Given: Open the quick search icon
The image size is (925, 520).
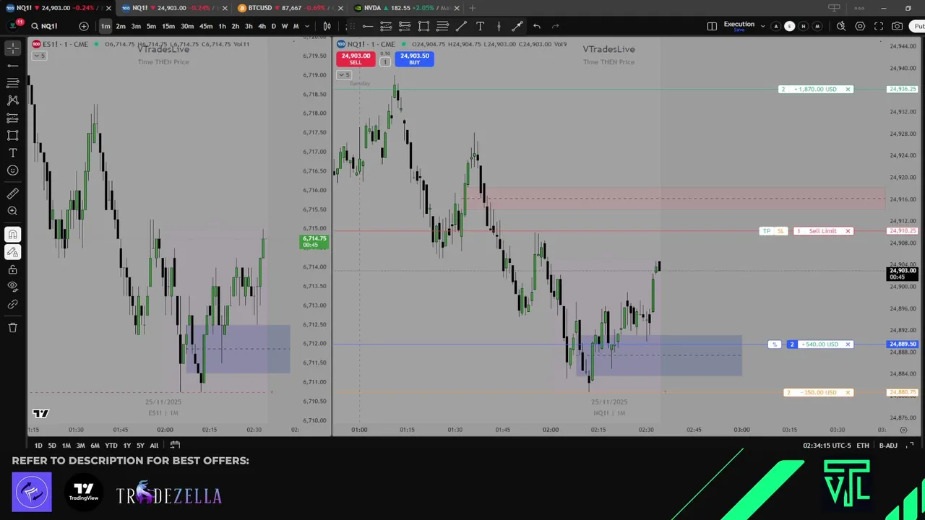Looking at the screenshot, I should (x=841, y=26).
